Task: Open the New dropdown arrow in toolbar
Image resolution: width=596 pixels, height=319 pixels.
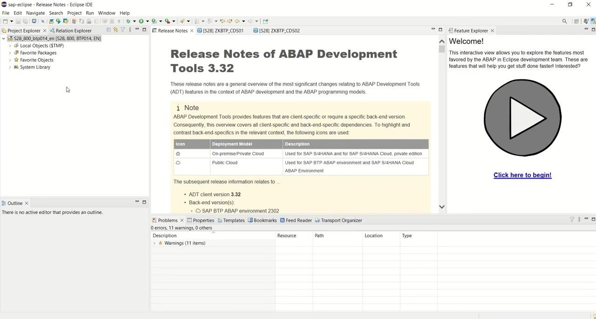Action: (11, 21)
